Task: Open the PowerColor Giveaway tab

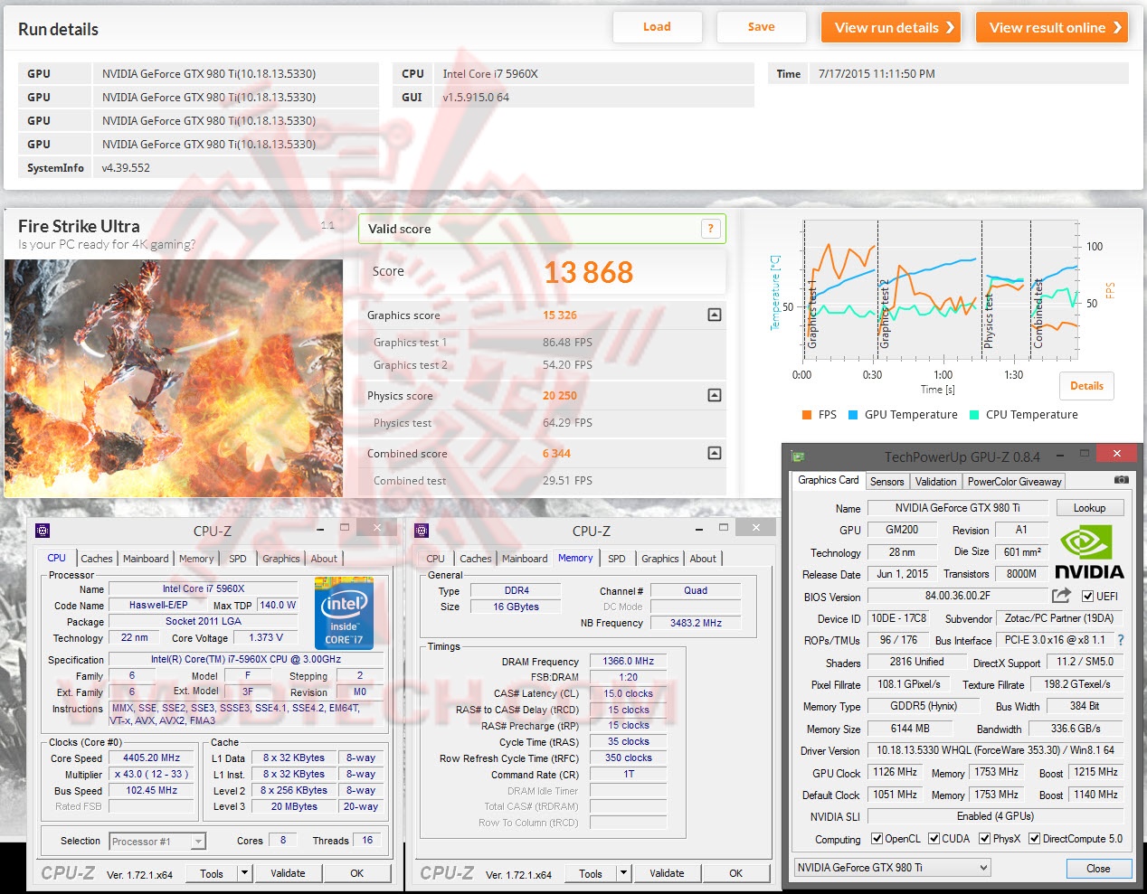Action: tap(1014, 482)
